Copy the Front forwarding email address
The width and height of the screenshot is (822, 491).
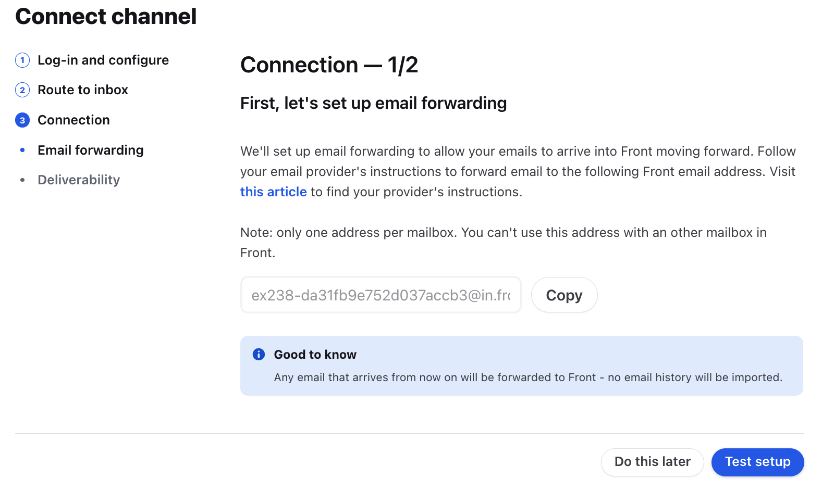pos(564,295)
